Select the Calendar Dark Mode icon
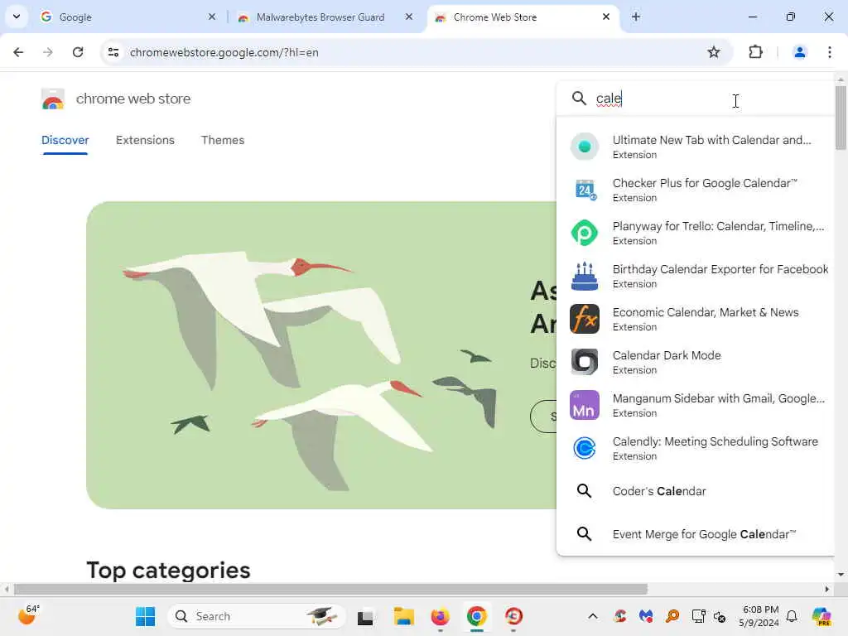 tap(584, 362)
